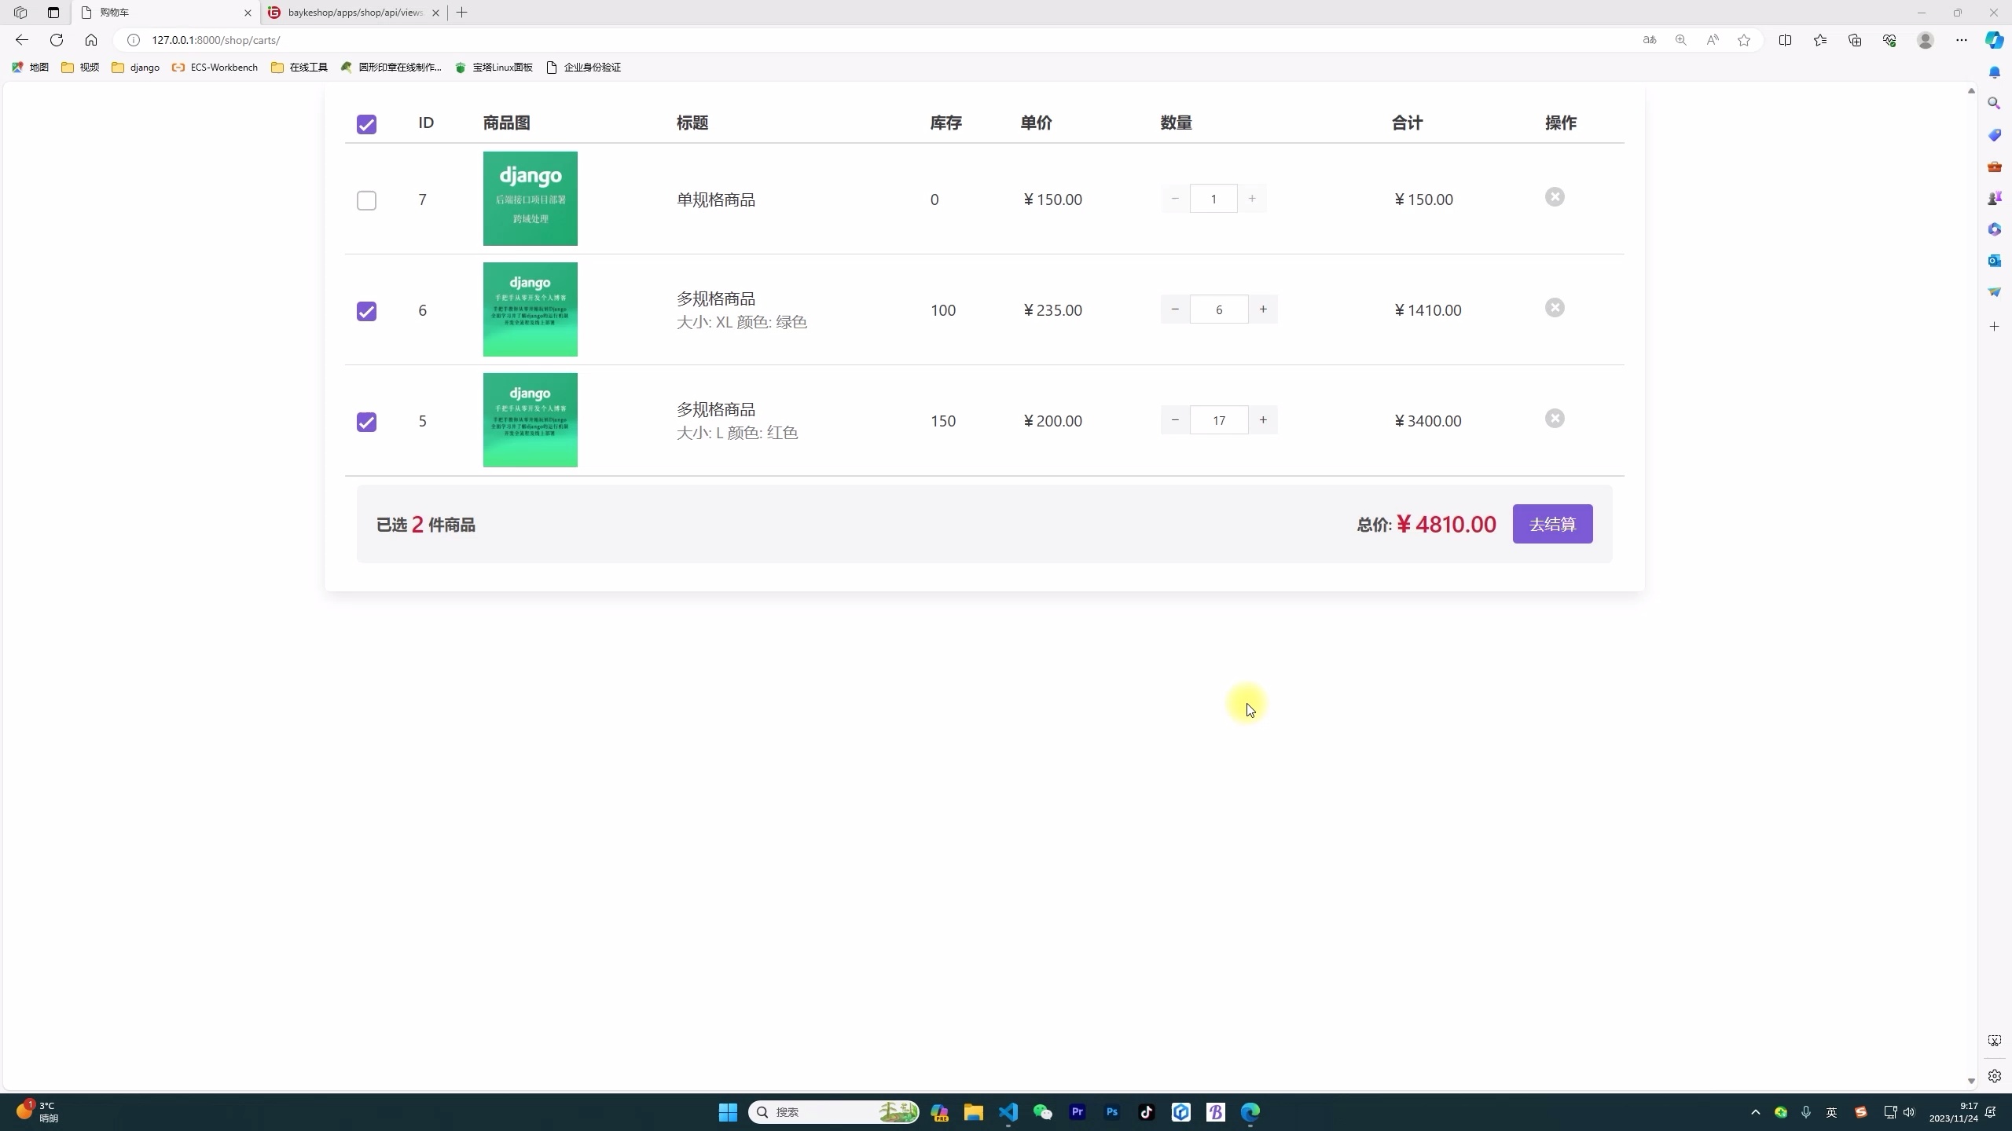
Task: Open Photoshop from the taskbar
Action: click(x=1111, y=1112)
